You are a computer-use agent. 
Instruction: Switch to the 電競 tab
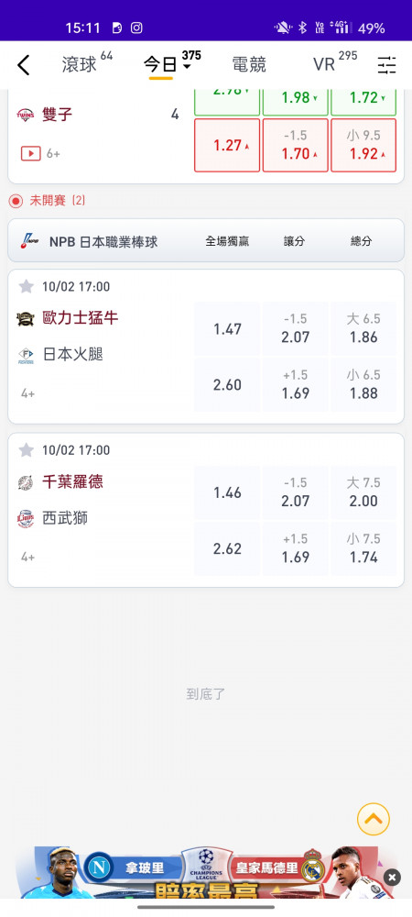(249, 64)
